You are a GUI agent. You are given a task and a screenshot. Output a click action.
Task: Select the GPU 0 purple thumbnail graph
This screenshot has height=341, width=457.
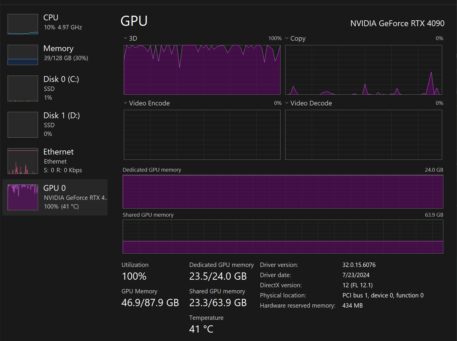coord(23,197)
